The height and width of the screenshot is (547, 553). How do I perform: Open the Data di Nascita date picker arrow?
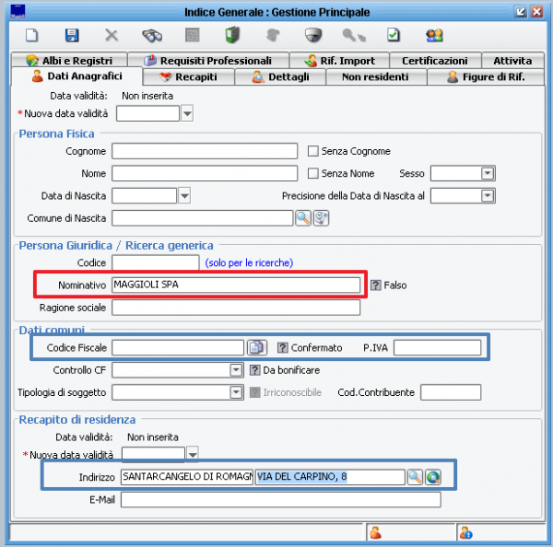tap(184, 195)
